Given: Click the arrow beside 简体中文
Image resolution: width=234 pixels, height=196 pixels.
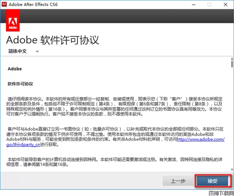Looking at the screenshot, I should 37,51.
